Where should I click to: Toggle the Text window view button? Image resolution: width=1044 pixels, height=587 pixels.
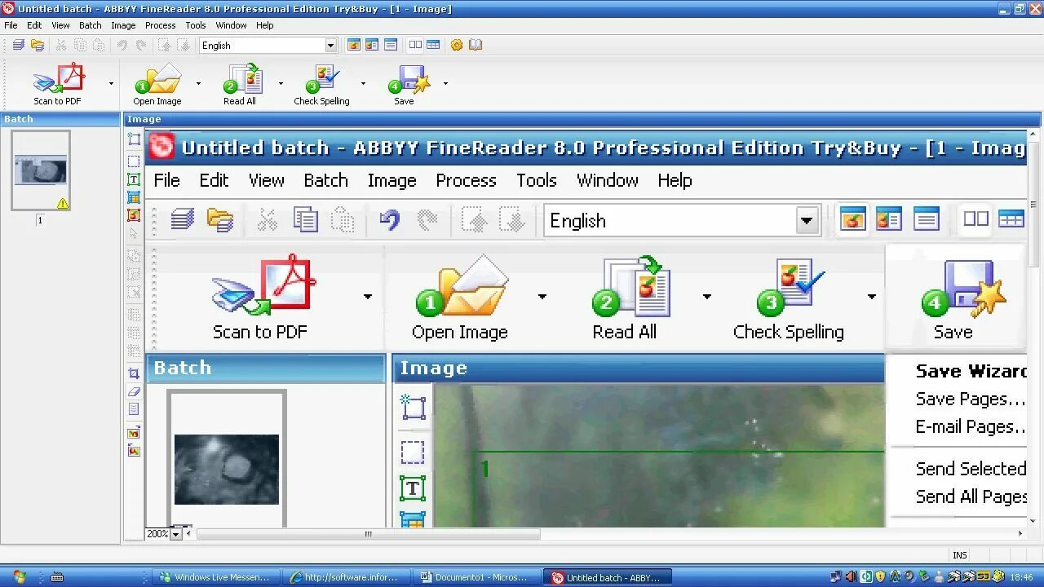coord(391,46)
